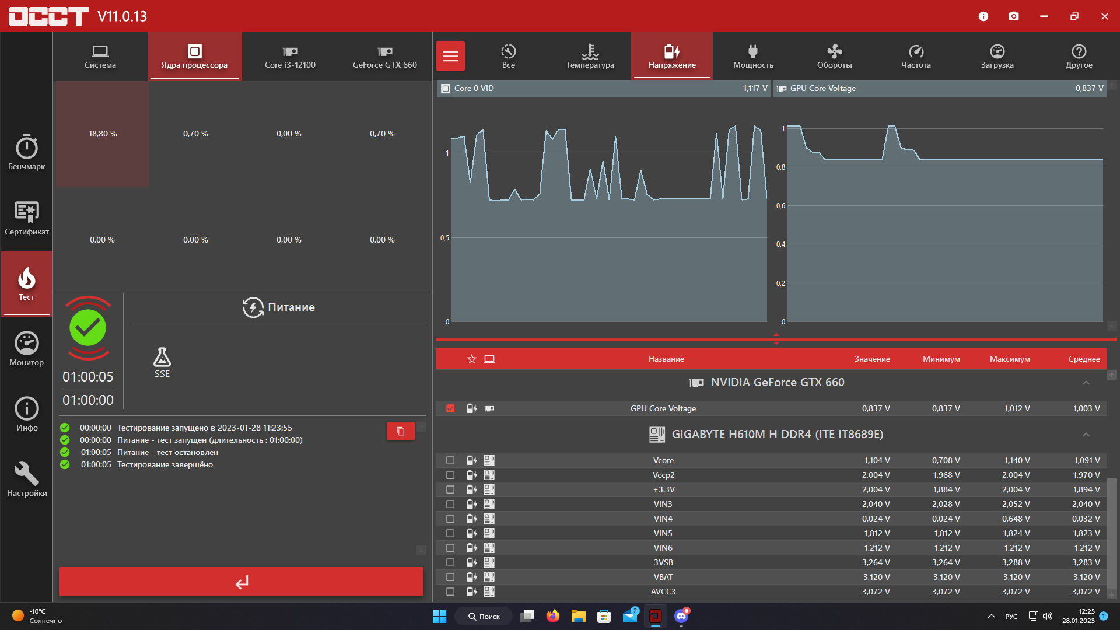The height and width of the screenshot is (630, 1120).
Task: Check the VIN6 row checkbox
Action: coord(450,548)
